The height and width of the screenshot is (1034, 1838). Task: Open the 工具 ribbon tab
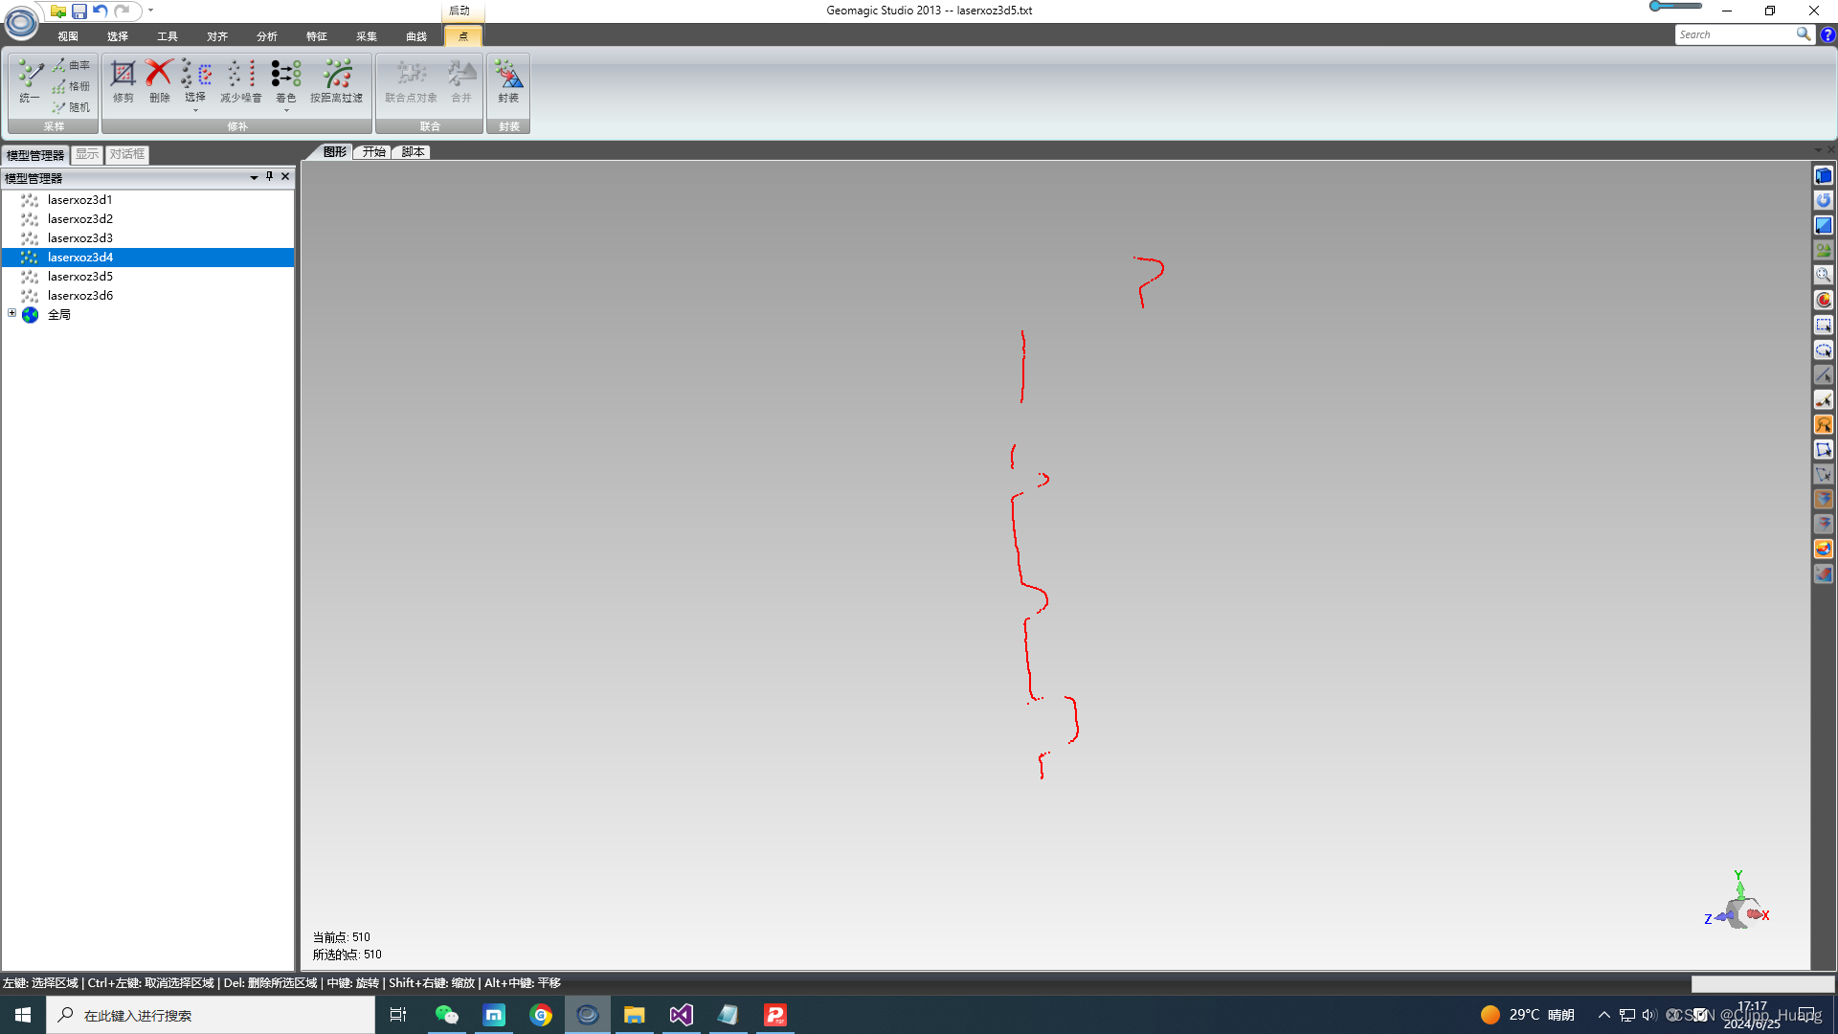click(167, 36)
